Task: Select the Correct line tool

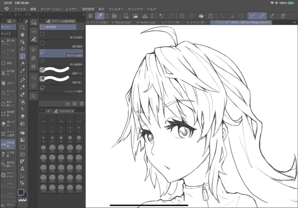Action: [x=22, y=183]
